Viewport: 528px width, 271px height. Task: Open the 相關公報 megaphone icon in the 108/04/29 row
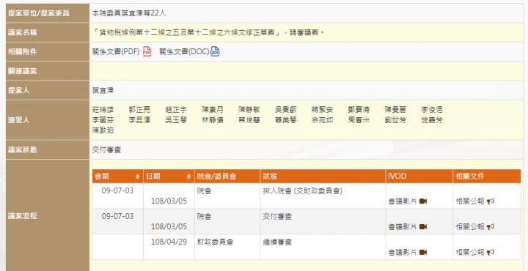point(491,253)
